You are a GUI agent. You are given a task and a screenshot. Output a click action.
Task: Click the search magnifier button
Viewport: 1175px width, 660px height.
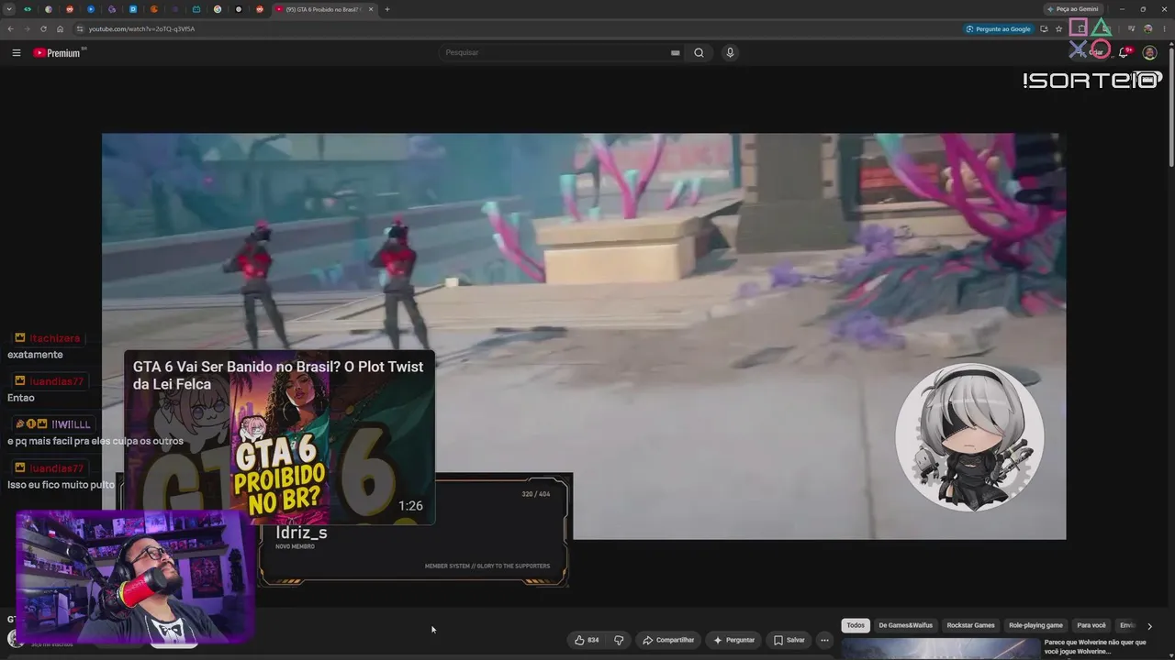coord(699,52)
